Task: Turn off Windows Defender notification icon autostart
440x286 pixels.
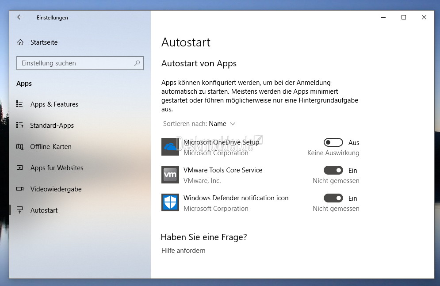Action: tap(333, 198)
